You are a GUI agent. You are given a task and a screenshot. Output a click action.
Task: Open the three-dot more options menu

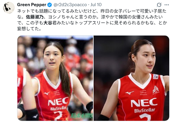click(167, 5)
